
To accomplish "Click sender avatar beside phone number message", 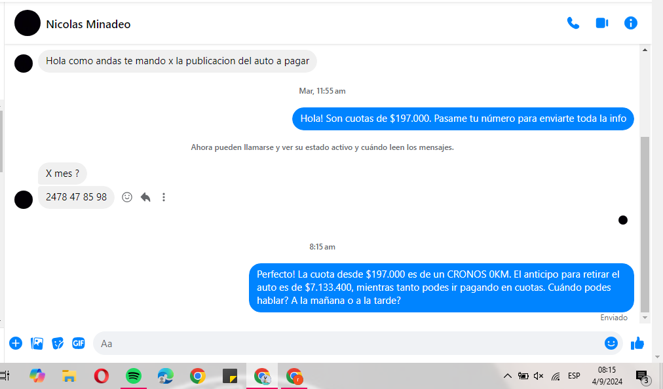I will (24, 200).
